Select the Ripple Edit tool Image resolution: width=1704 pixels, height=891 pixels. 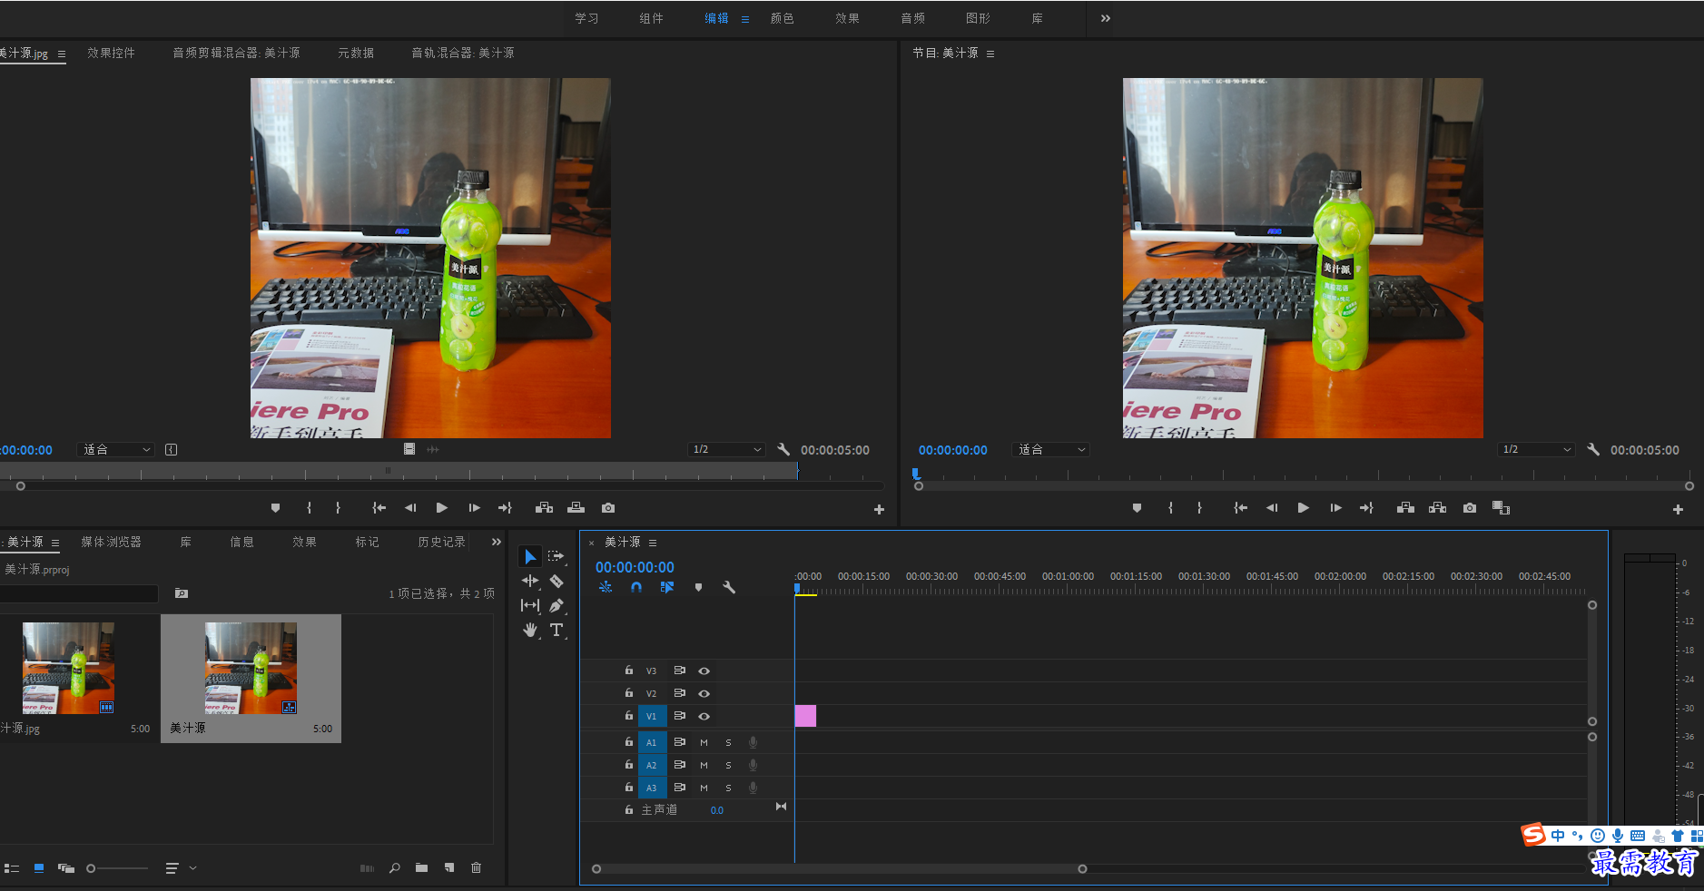point(530,581)
